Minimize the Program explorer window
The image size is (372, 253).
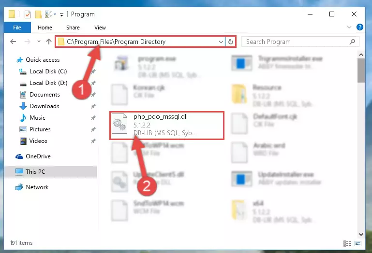tap(310, 14)
